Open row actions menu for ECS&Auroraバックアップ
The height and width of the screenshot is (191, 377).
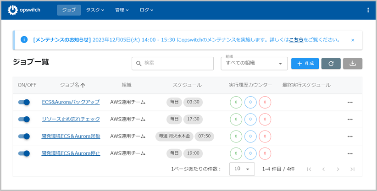tap(350, 102)
